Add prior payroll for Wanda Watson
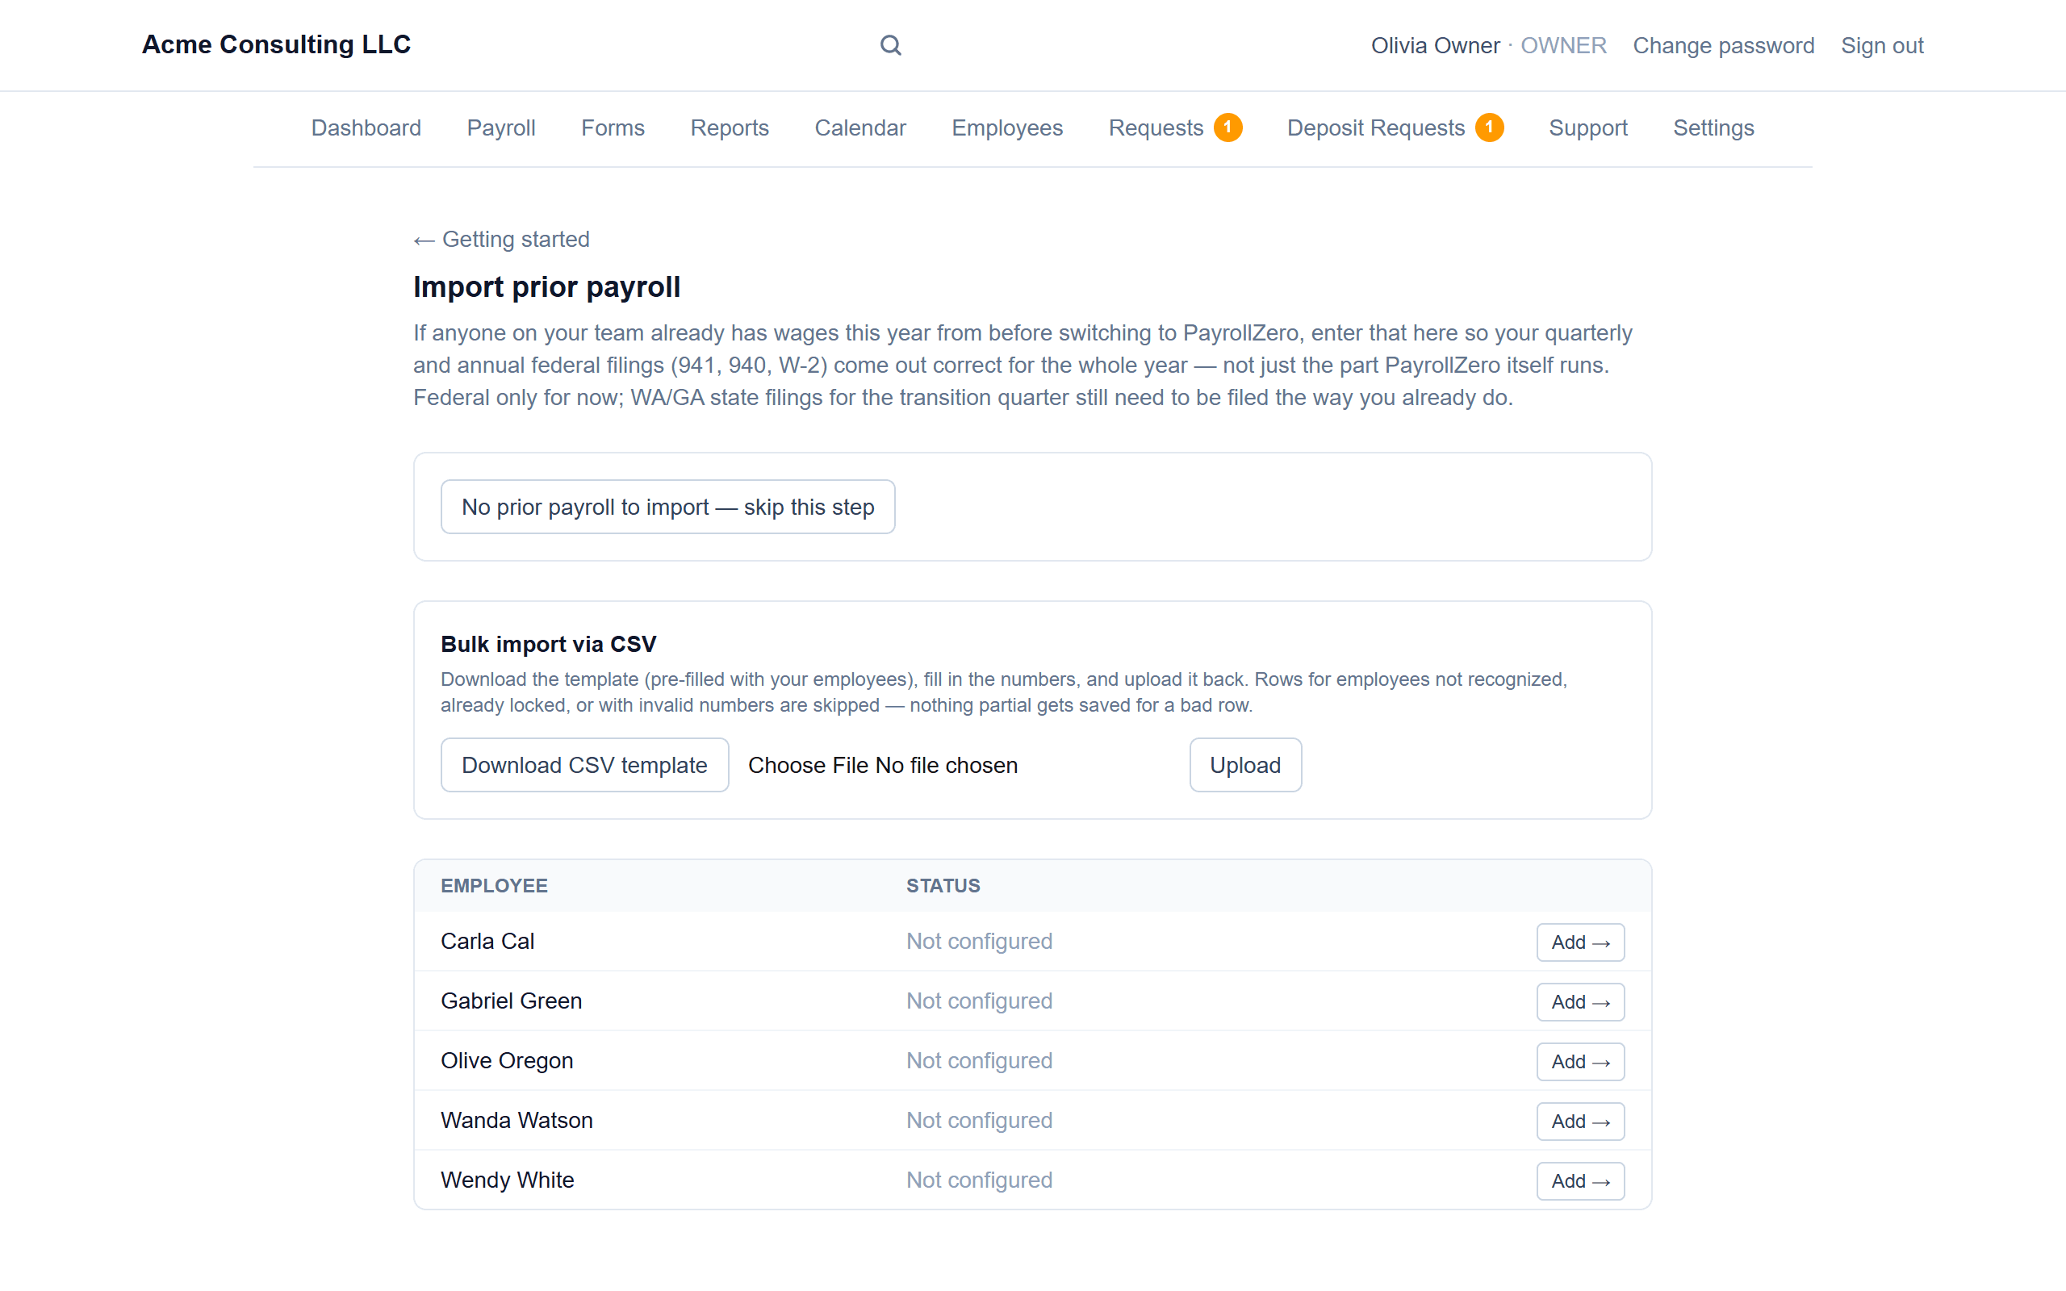 [1580, 1121]
